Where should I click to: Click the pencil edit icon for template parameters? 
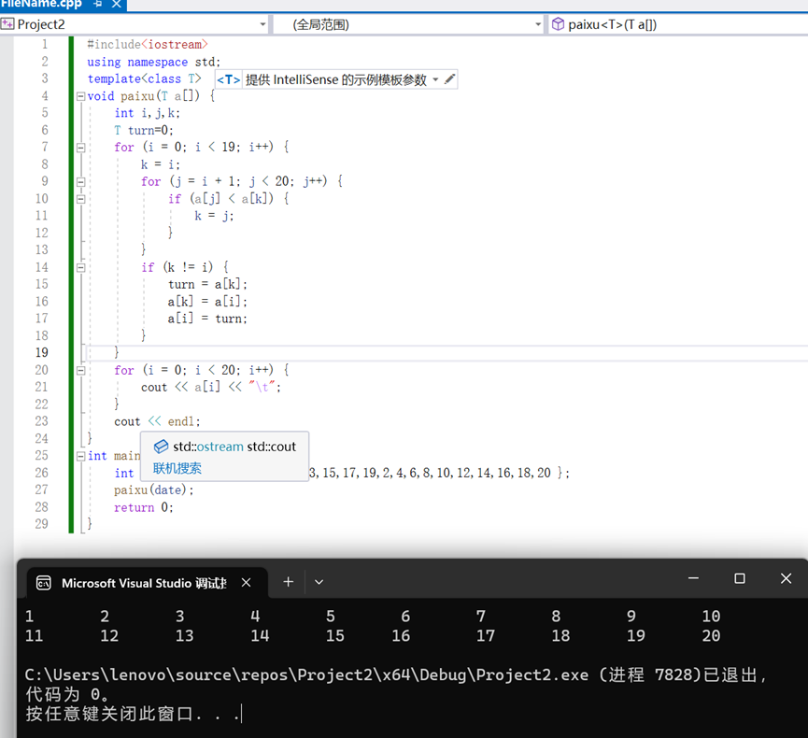[450, 79]
